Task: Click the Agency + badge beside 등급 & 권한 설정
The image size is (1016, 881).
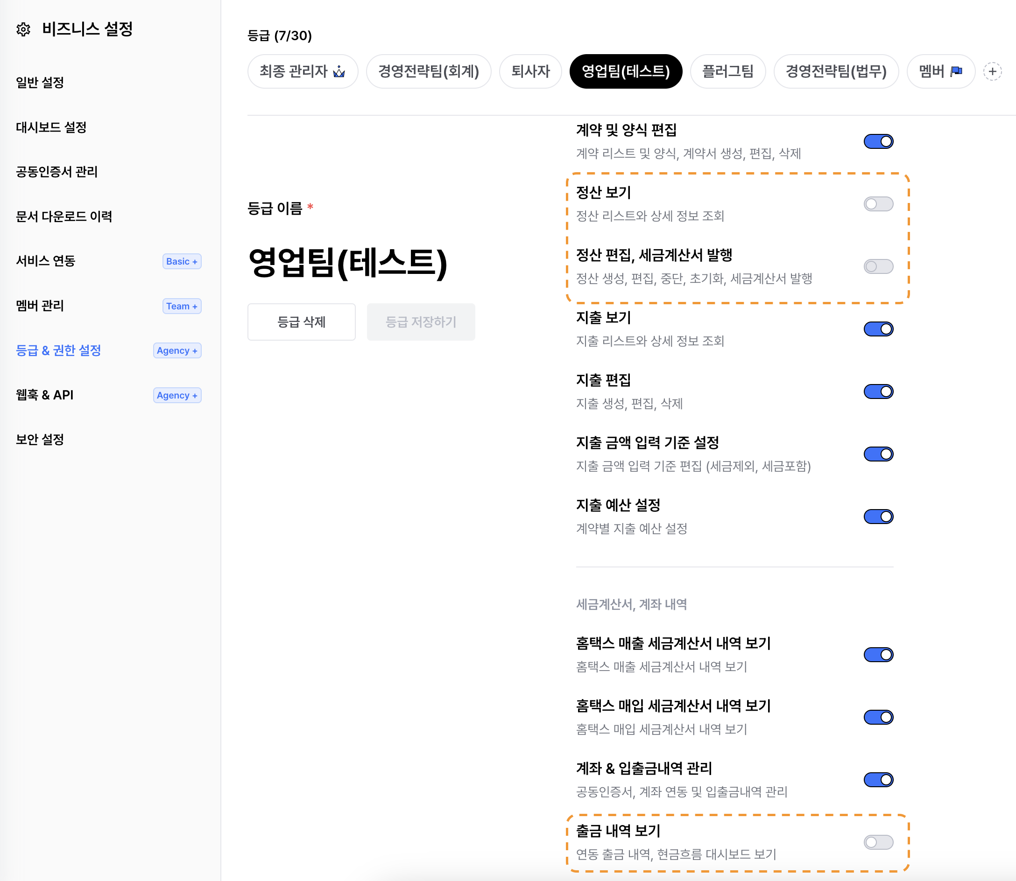Action: pos(177,350)
